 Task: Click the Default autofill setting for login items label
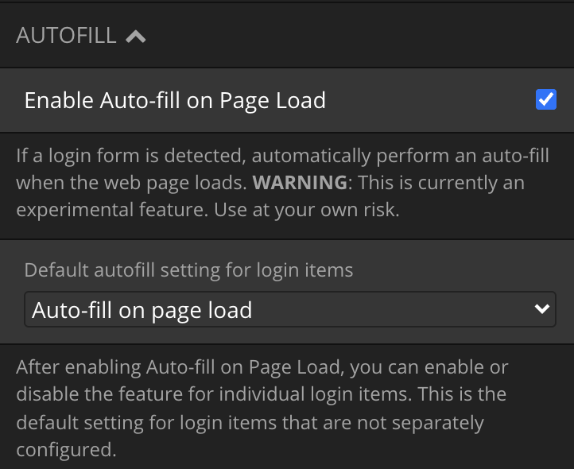coord(188,270)
